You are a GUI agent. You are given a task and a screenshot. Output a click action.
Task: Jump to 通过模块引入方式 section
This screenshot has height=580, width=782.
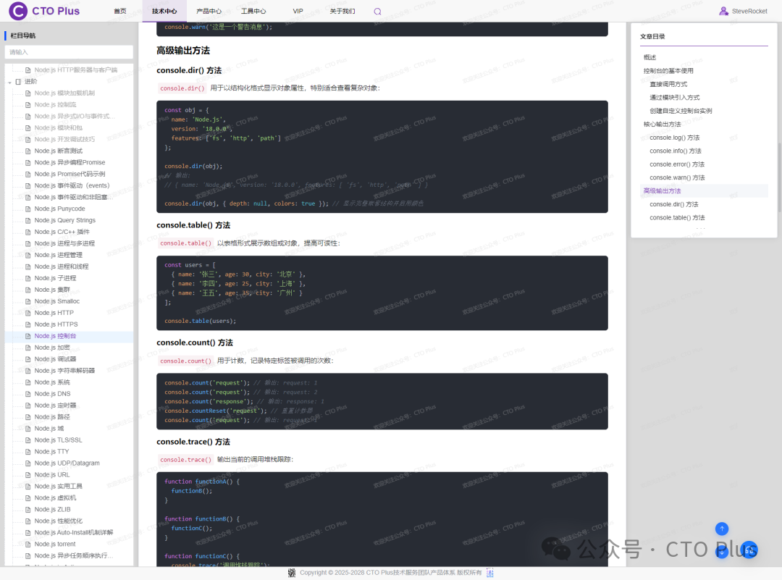pos(675,98)
